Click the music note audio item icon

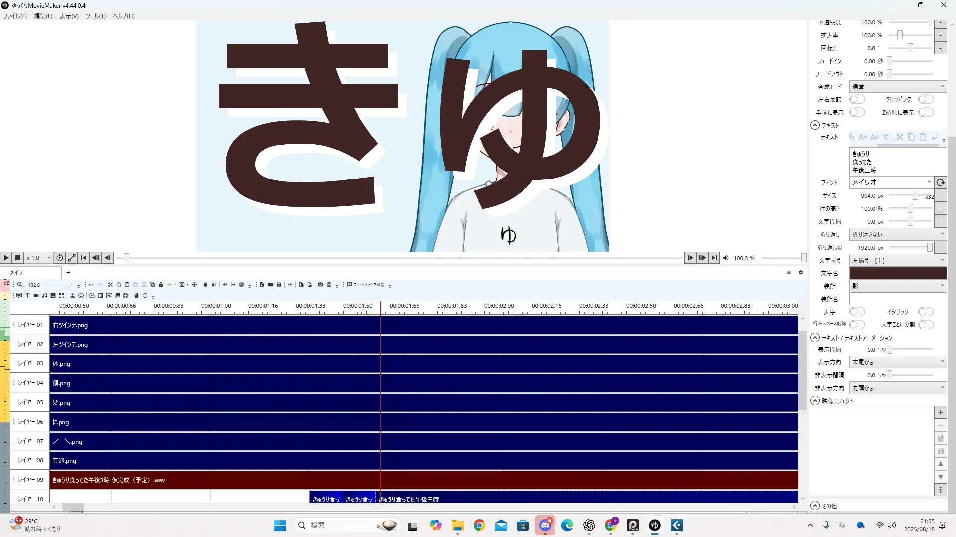click(44, 296)
